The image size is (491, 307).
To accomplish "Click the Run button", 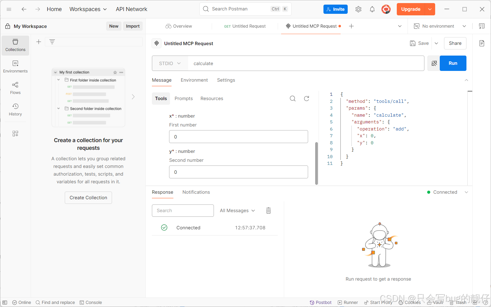I will click(x=453, y=63).
